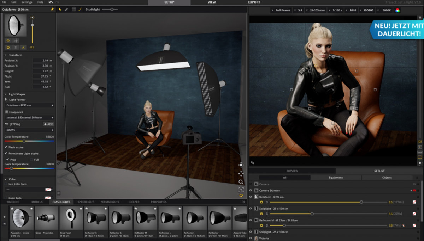Click the undo arrow icon
424x241 pixels.
click(51, 2)
